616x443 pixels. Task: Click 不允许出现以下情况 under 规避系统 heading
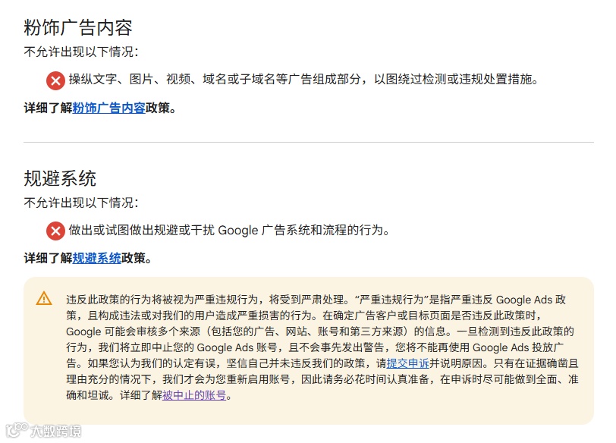(81, 203)
